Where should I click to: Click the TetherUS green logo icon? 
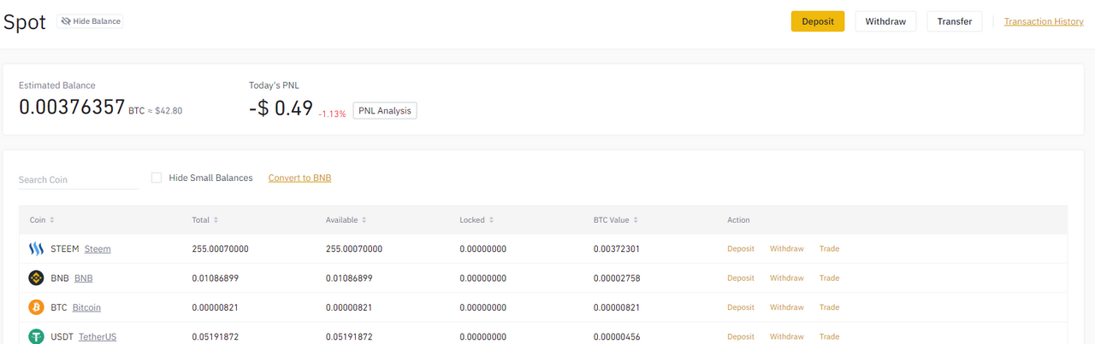36,336
